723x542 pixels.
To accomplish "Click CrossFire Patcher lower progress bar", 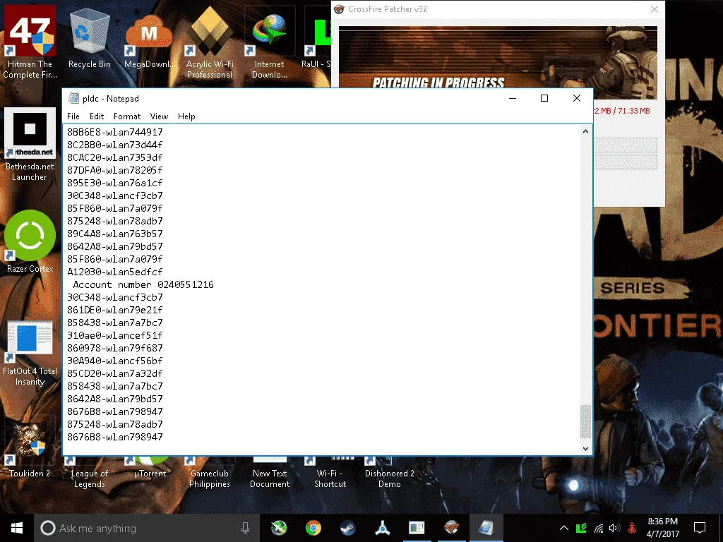I will click(626, 162).
